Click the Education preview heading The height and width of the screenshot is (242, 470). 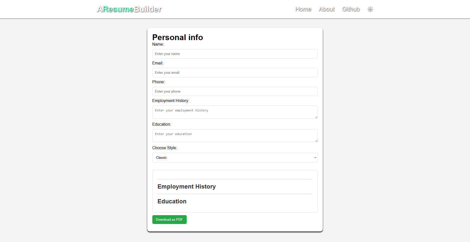172,201
